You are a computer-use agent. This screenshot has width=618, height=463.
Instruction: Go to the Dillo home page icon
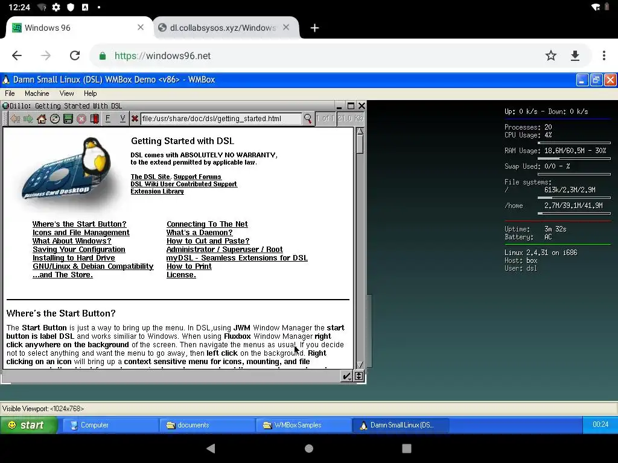point(42,119)
